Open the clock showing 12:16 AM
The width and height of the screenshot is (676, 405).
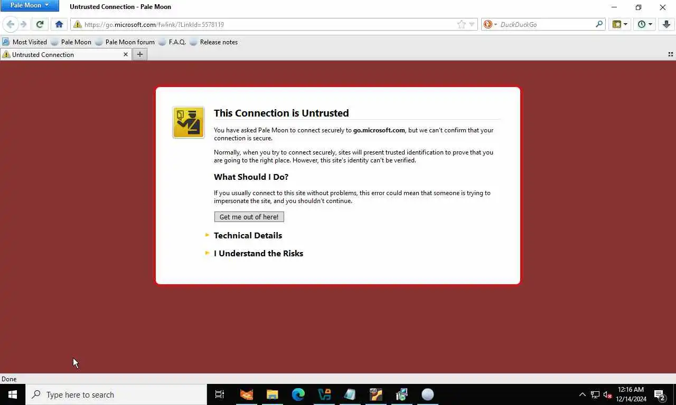631,394
